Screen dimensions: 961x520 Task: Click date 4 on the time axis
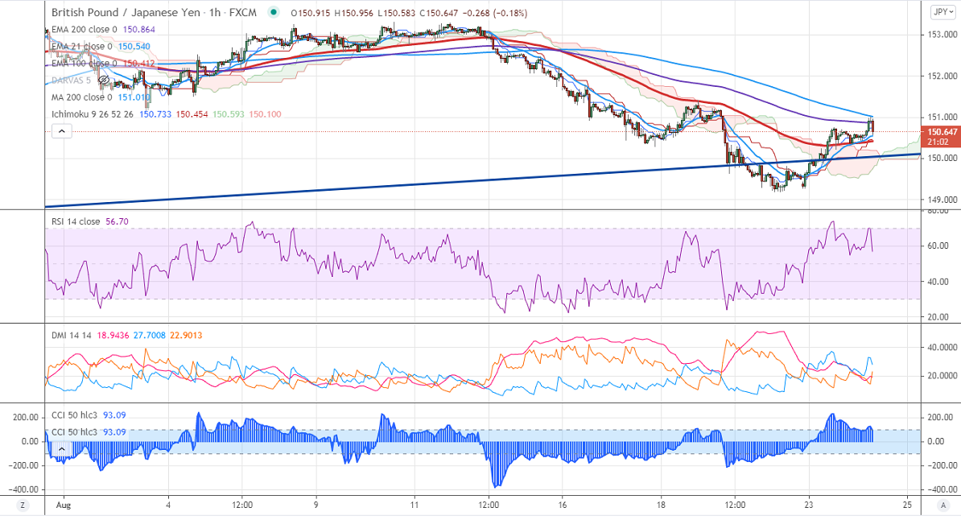coord(168,506)
